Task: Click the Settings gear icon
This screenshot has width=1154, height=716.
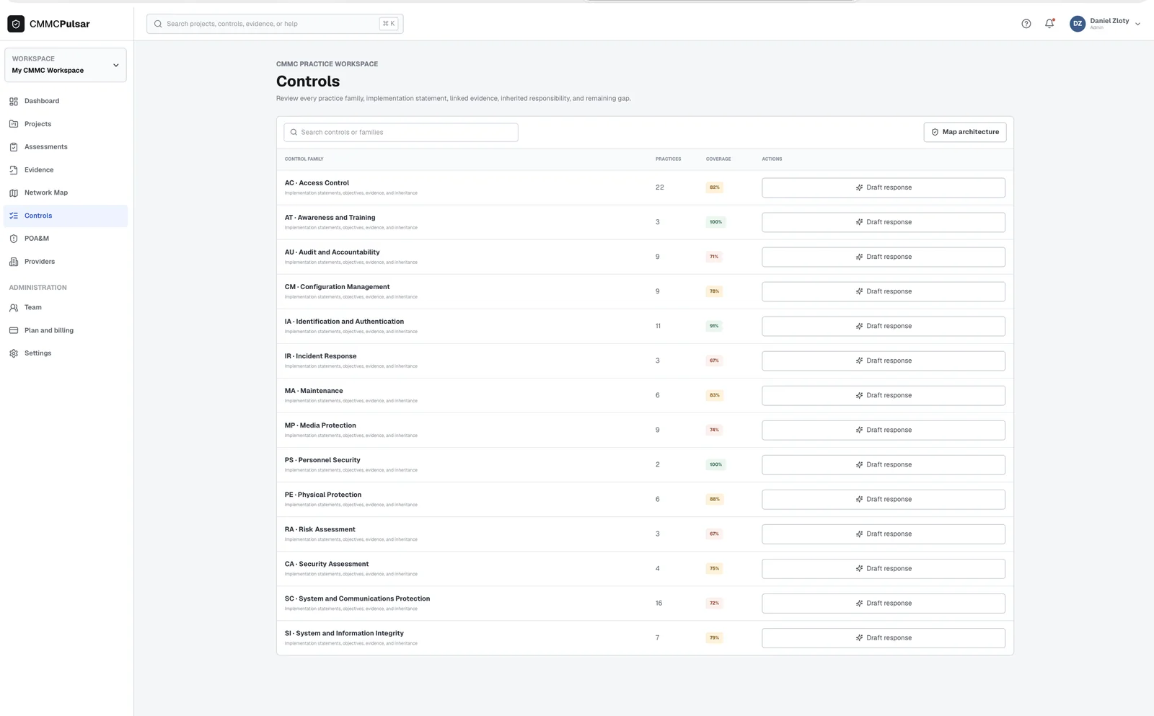Action: 14,353
